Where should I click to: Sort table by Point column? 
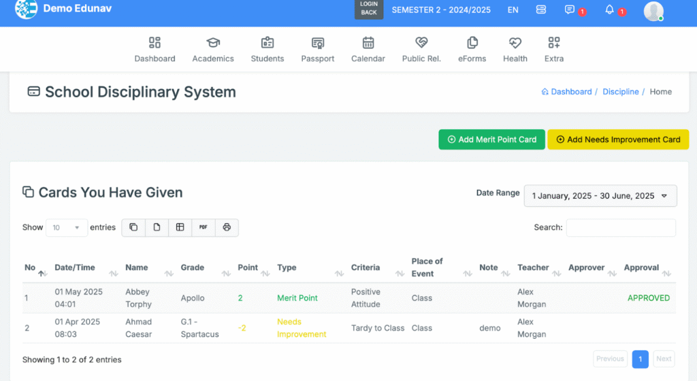(x=248, y=267)
